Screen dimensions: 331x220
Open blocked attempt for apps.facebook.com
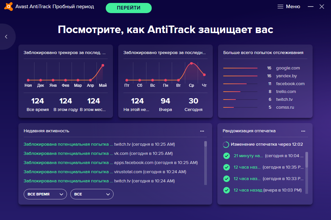click(111, 162)
